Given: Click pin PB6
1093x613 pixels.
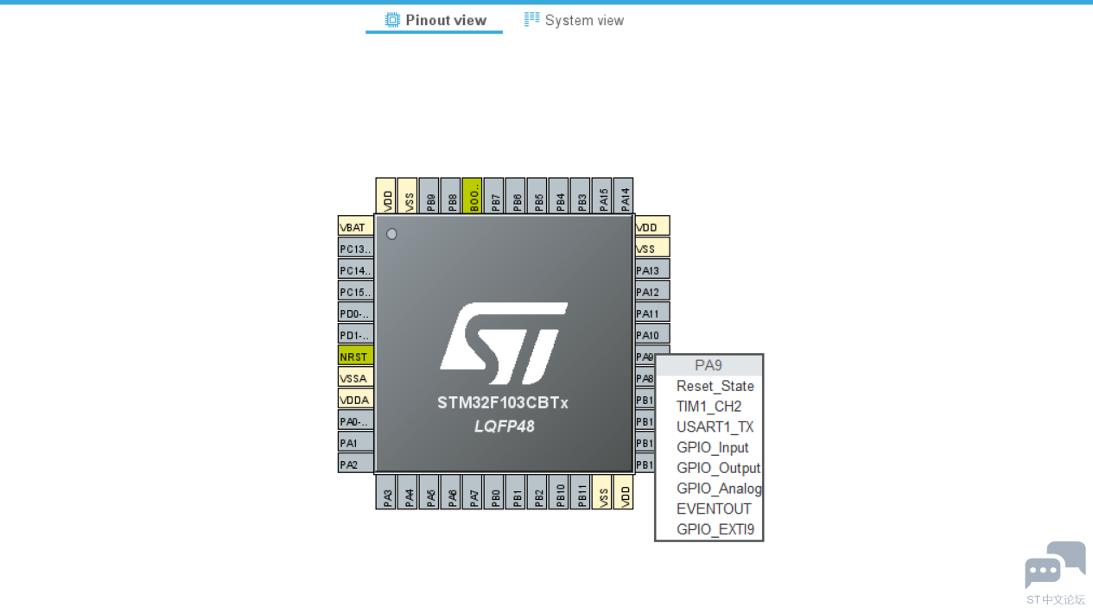Looking at the screenshot, I should click(516, 196).
